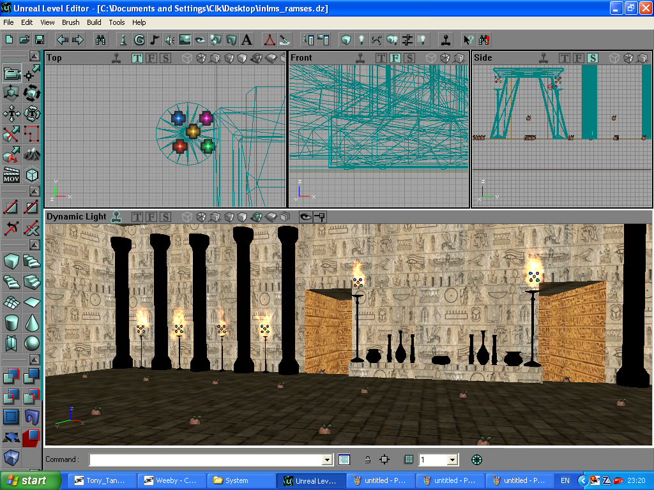Choose the Cone brush builder
The image size is (654, 490).
(x=32, y=322)
